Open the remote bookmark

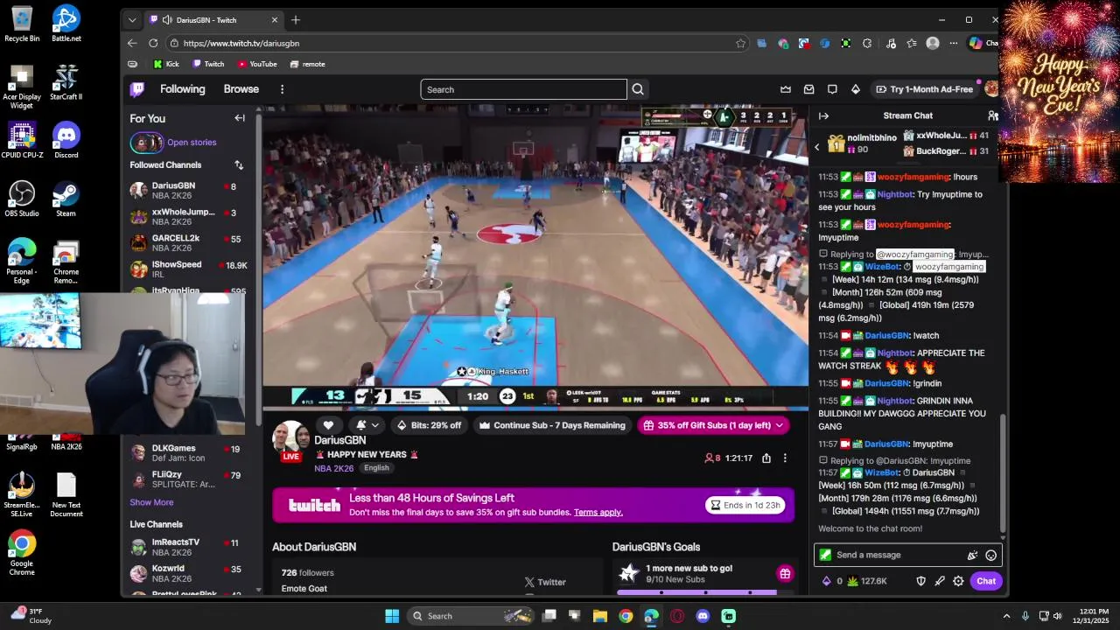coord(307,64)
